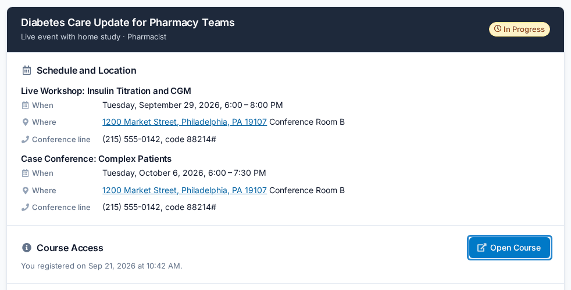Click the Case Conference: Complex Patients heading
571x290 pixels.
coord(96,159)
